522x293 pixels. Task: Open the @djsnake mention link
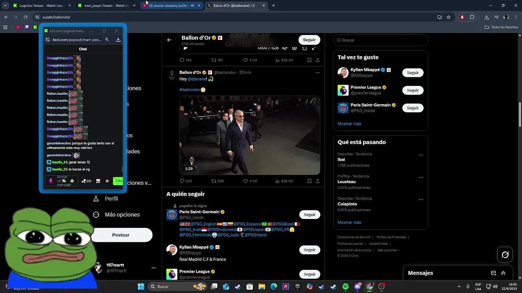click(197, 79)
